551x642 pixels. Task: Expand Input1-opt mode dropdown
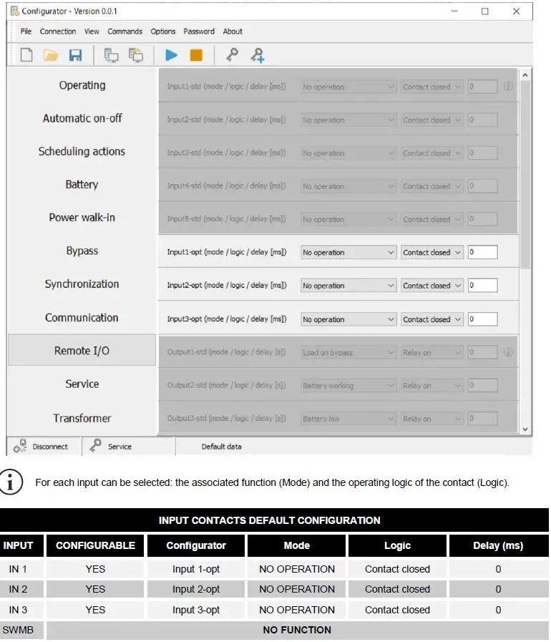(348, 252)
